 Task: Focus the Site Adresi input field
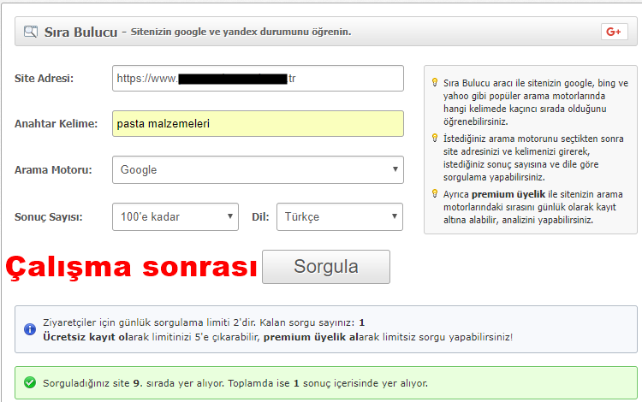257,78
